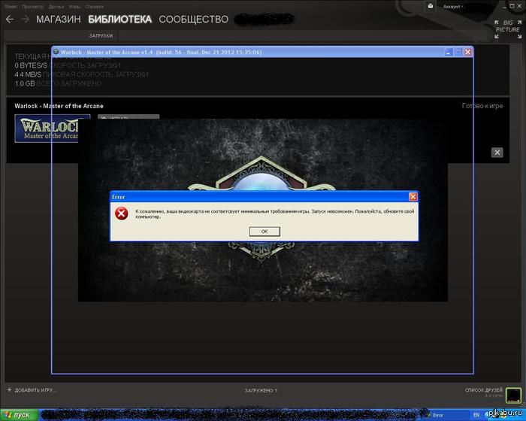Screen dimensions: 526x421
Task: Open the Магазин tab
Action: coord(59,19)
